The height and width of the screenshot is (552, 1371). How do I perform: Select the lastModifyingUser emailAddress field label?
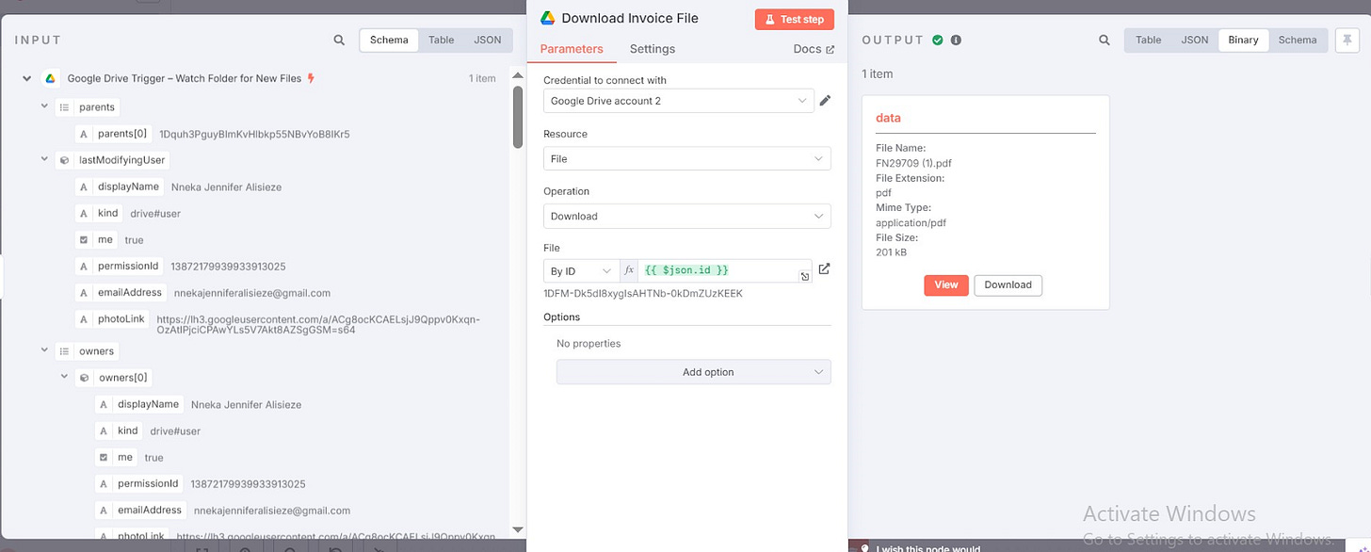click(x=131, y=293)
